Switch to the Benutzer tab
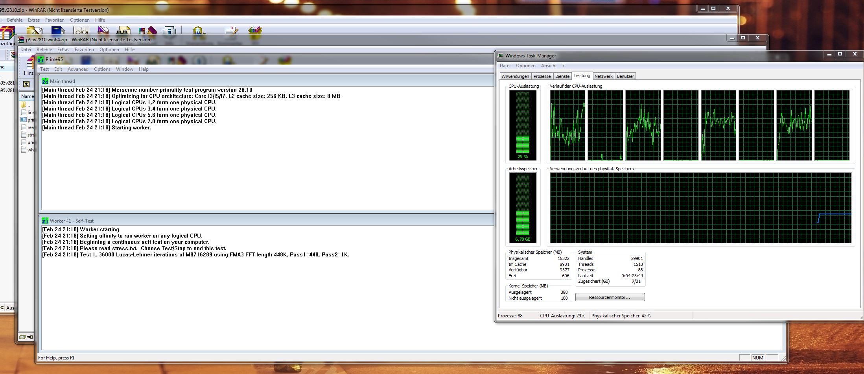 pos(625,76)
